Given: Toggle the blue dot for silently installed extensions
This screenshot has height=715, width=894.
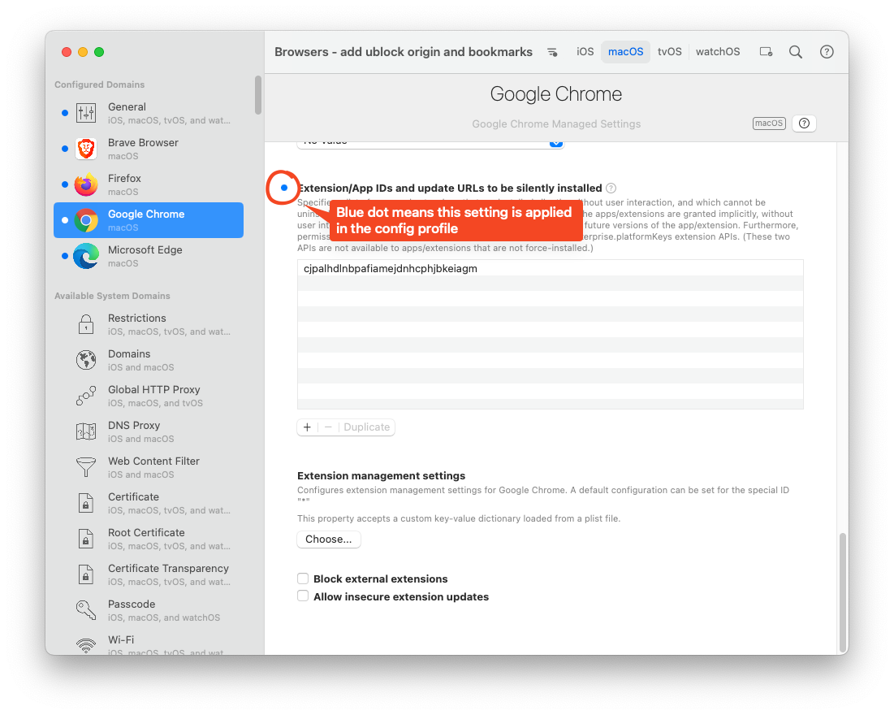Looking at the screenshot, I should tap(284, 188).
